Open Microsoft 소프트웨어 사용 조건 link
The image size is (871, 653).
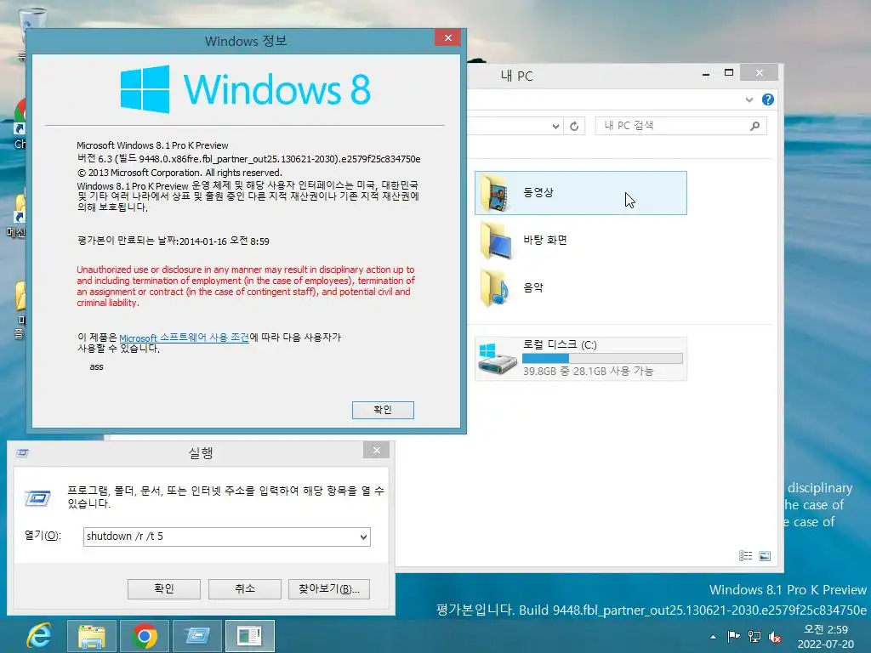[184, 338]
